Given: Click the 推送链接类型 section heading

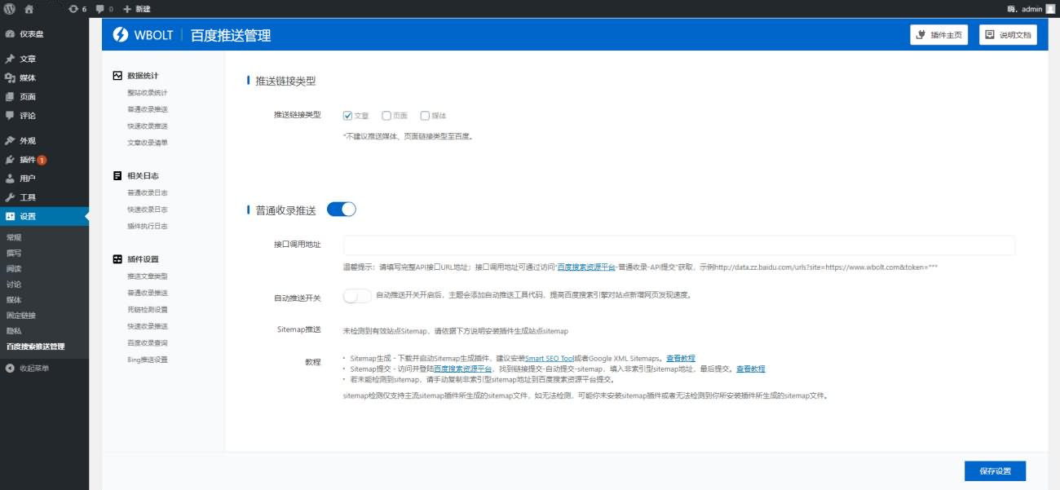Looking at the screenshot, I should [x=285, y=81].
